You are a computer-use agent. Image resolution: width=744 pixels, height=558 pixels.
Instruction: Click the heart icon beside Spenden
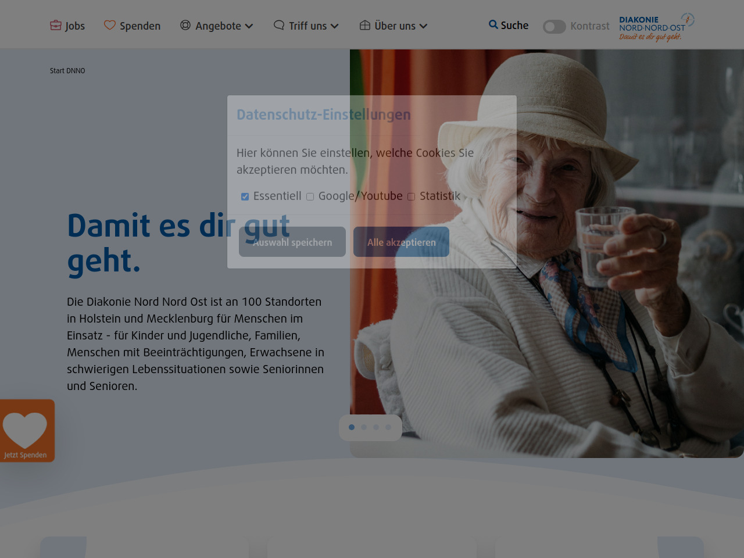coord(110,25)
